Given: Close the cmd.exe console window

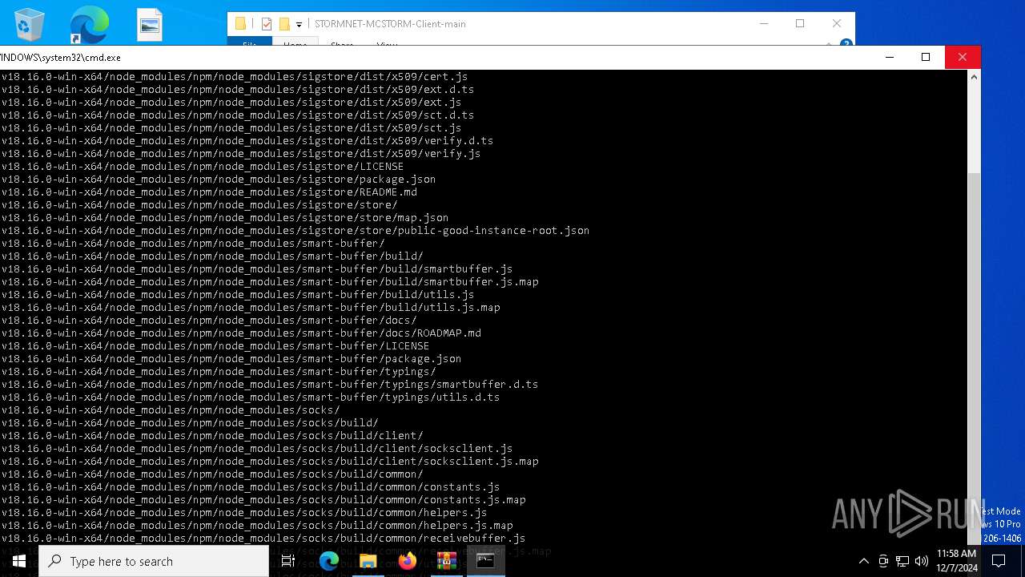Looking at the screenshot, I should [x=963, y=57].
